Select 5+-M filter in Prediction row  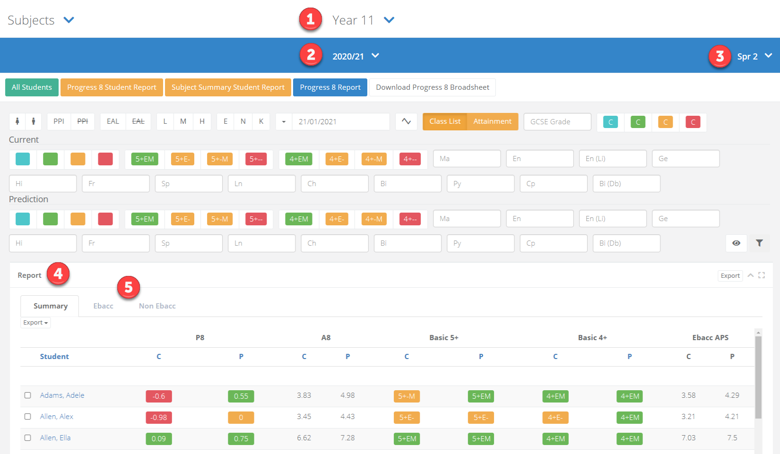(x=219, y=219)
